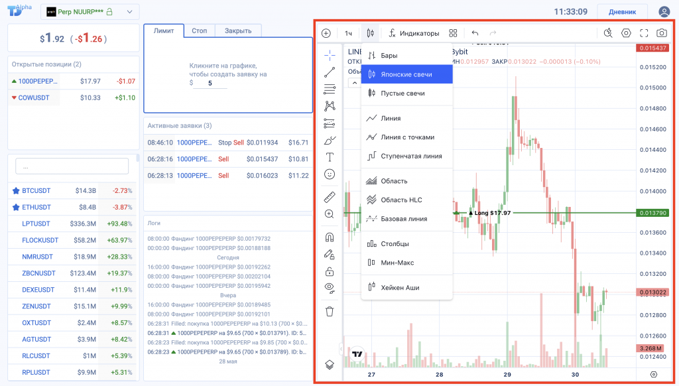Click the trash remove drawings icon
Screen dimensions: 679x386
[x=330, y=312]
